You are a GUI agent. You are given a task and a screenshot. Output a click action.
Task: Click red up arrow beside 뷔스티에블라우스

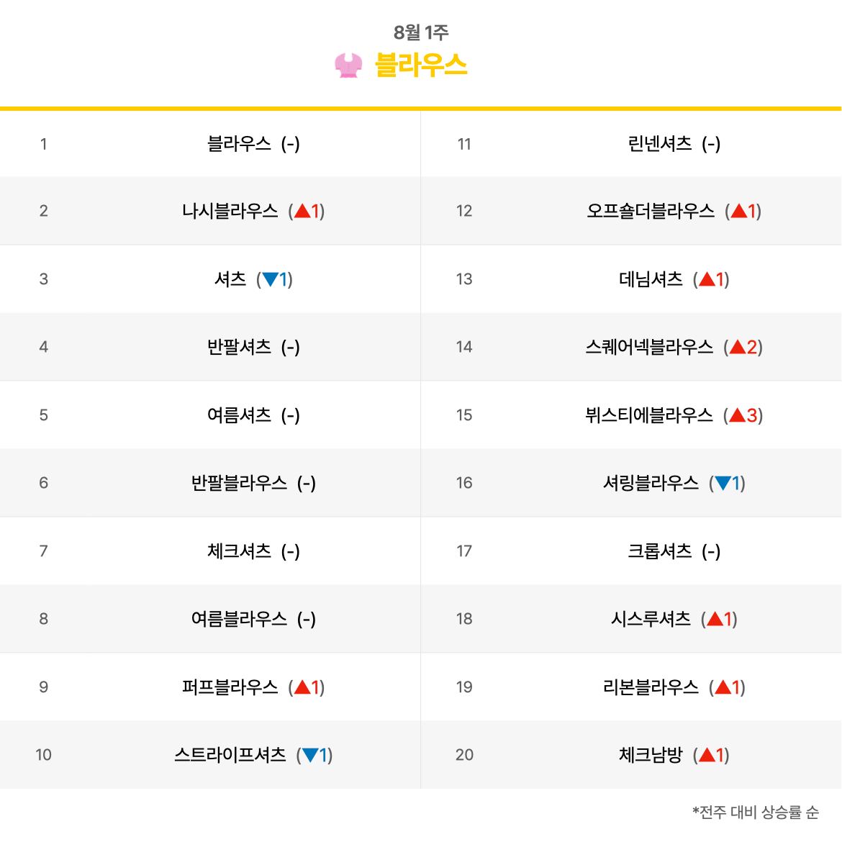(x=738, y=415)
